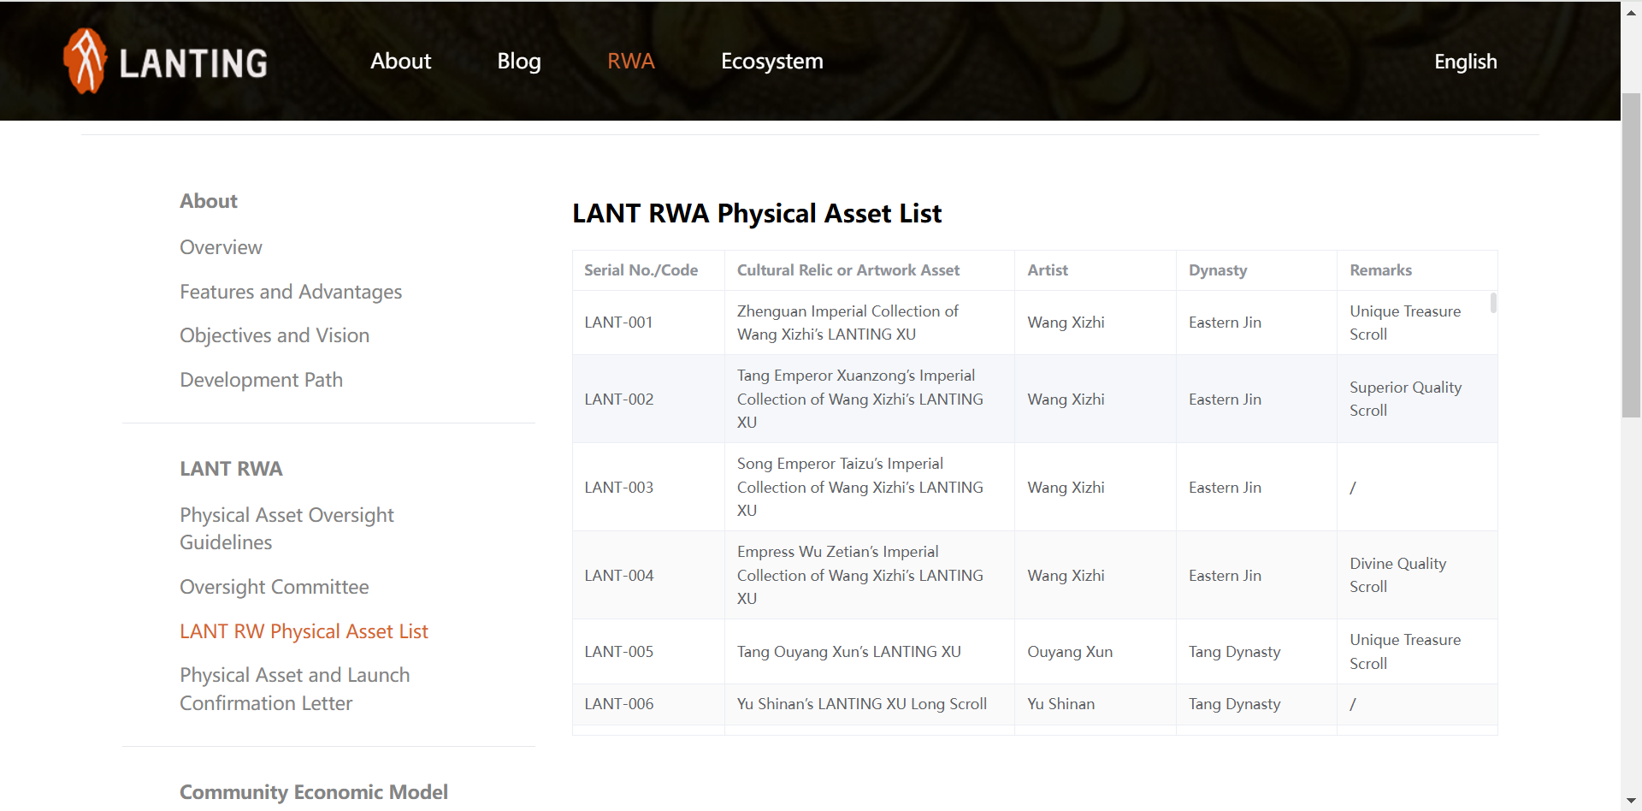Select the LANT-005 serial cell
Screen dimensions: 1642x811
coord(648,651)
